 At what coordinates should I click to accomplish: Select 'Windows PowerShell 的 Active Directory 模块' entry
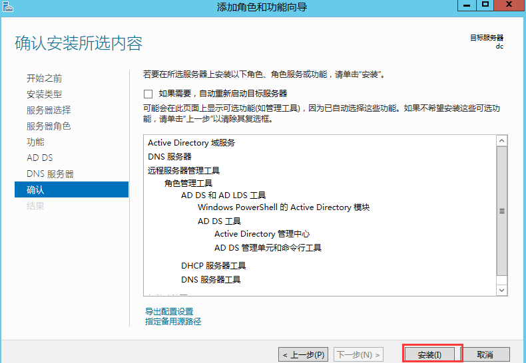(284, 207)
